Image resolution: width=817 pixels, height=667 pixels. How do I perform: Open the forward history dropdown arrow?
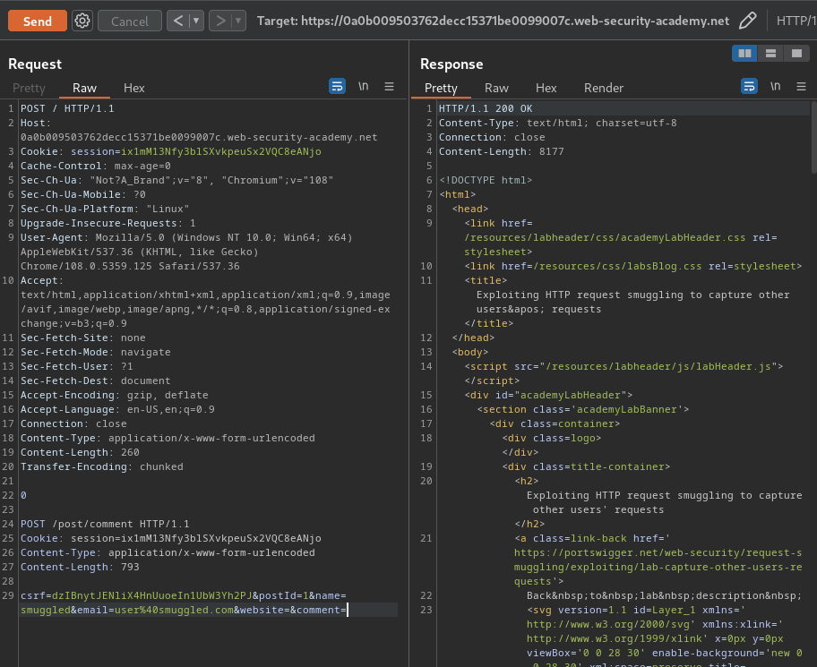coord(238,21)
